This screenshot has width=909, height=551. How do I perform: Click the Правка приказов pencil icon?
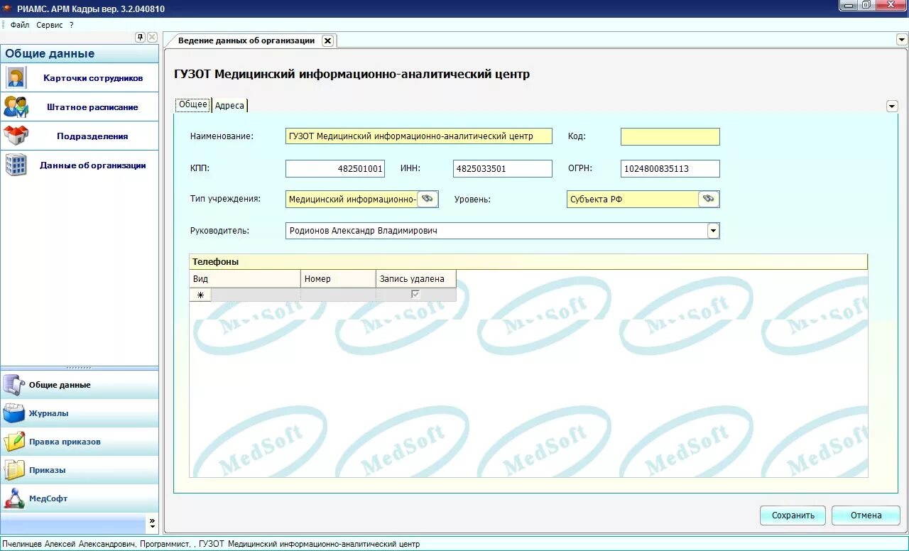(x=13, y=441)
